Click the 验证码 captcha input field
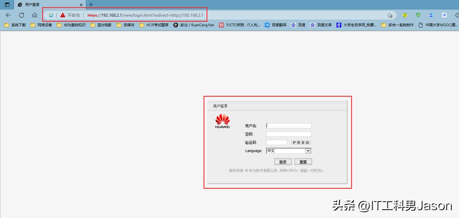The height and width of the screenshot is (218, 459). pyautogui.click(x=277, y=143)
